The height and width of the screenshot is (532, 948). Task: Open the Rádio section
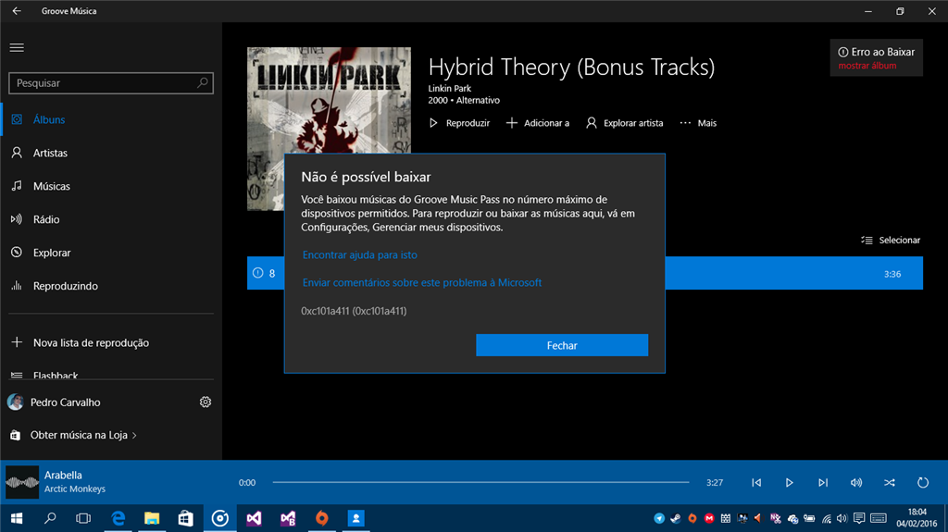pos(111,219)
